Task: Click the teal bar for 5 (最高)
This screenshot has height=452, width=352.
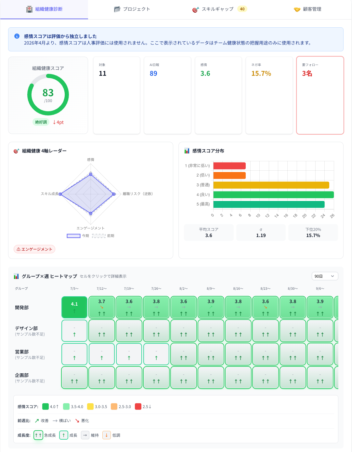Action: click(269, 204)
